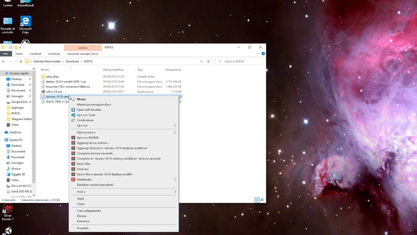Click the Brackets icon in context menu
417x235 pixels.
click(73, 110)
